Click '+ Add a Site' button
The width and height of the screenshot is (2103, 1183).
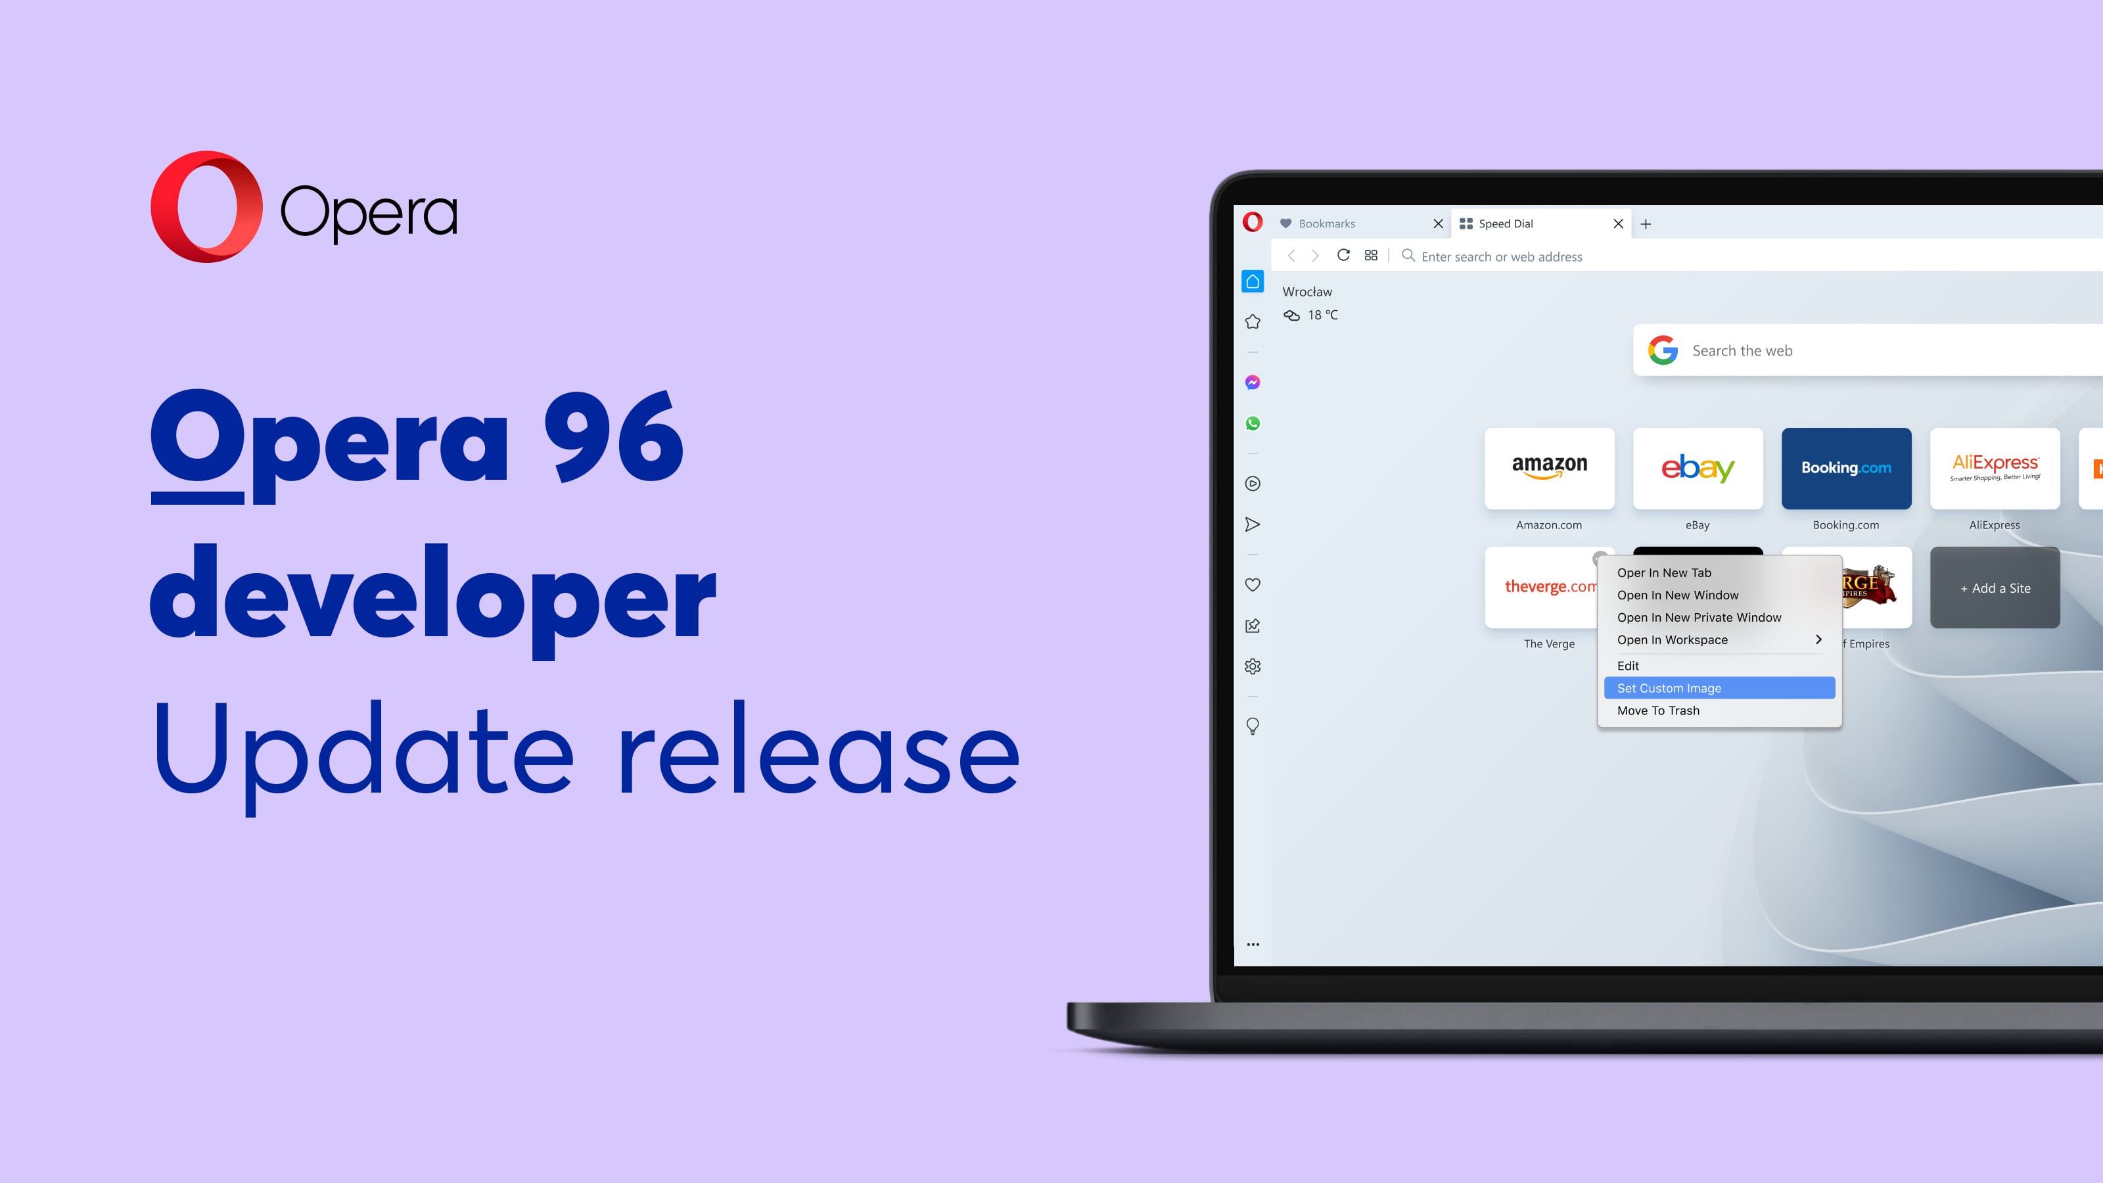coord(1993,588)
